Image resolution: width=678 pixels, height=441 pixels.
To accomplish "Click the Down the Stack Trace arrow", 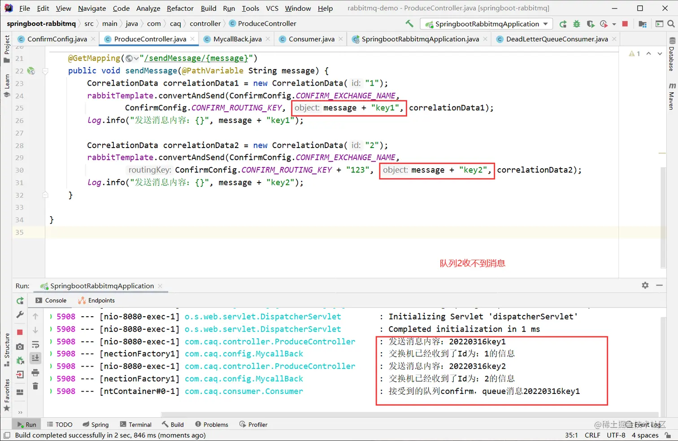I will coord(35,331).
